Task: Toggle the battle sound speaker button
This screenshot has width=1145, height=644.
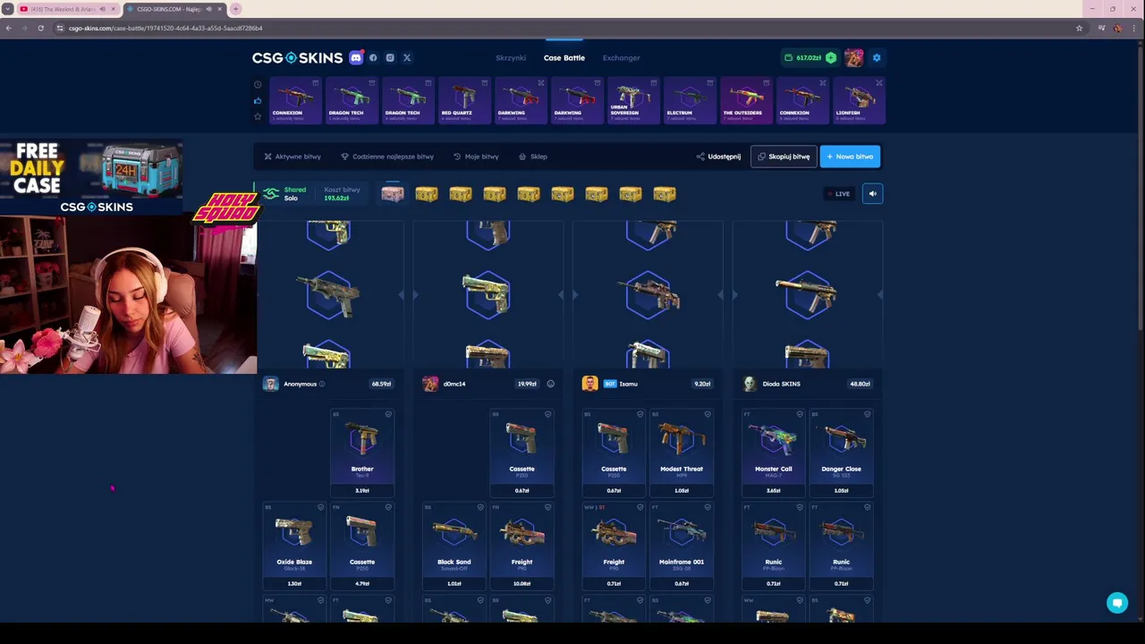Action: [x=872, y=193]
